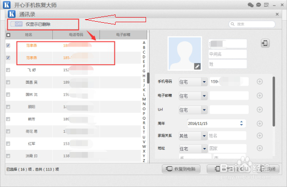Screen dimensions: 287x187
Task: Add another 周年 entry with plus icon
Action: (x=260, y=123)
